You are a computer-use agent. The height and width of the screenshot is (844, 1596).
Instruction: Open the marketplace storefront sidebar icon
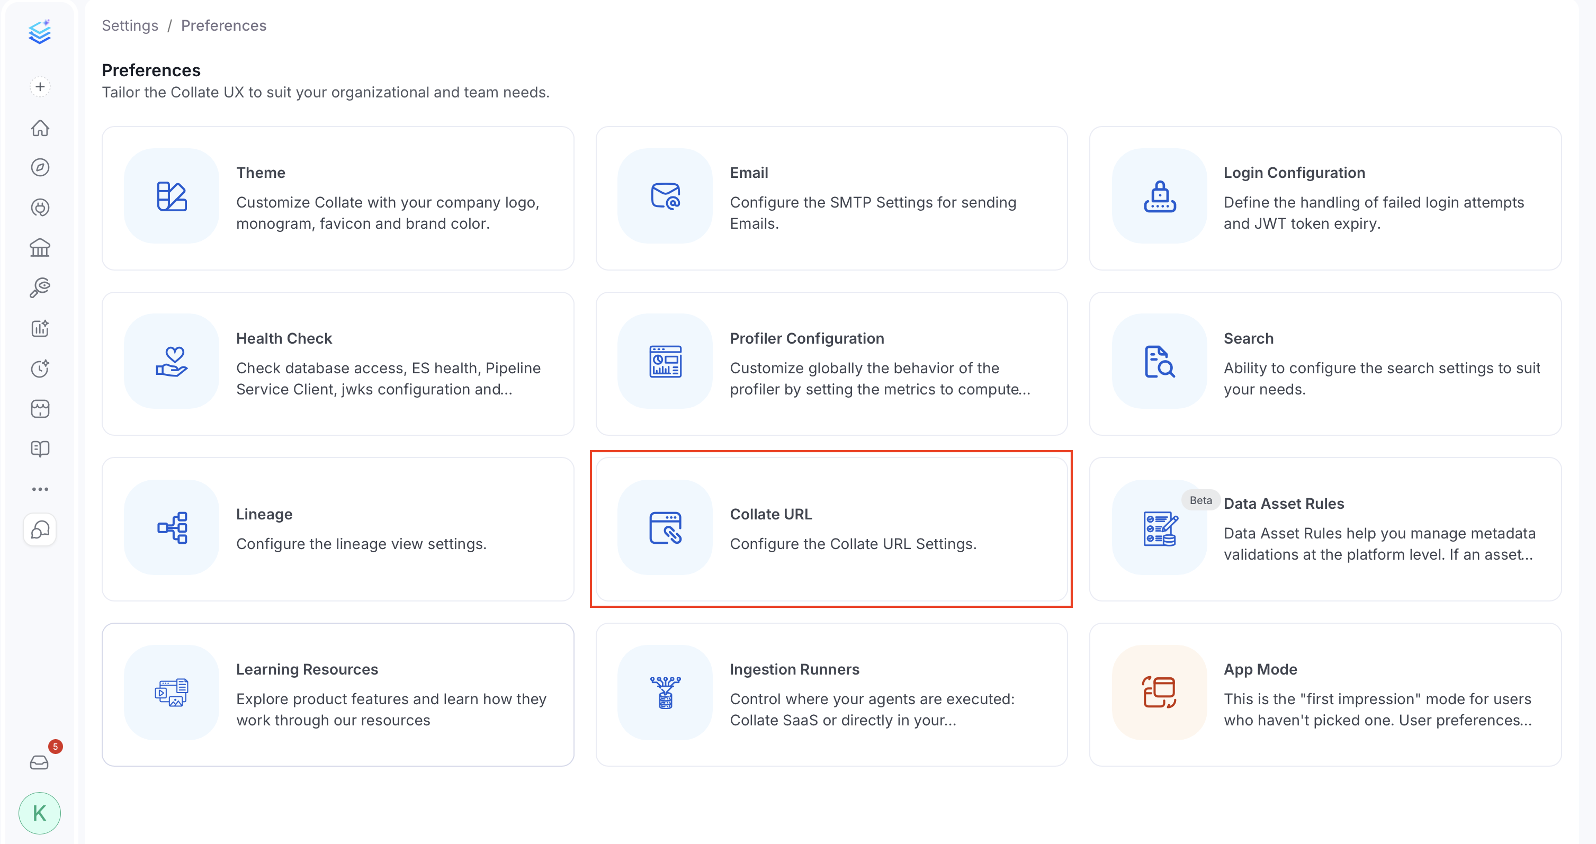(x=40, y=409)
